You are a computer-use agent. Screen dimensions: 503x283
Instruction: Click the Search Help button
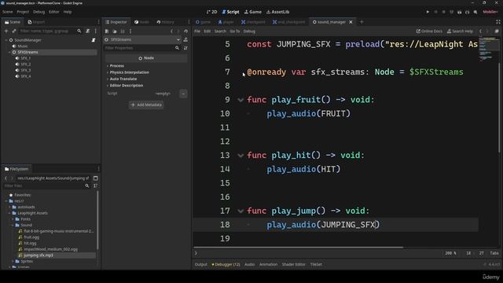coord(460,31)
